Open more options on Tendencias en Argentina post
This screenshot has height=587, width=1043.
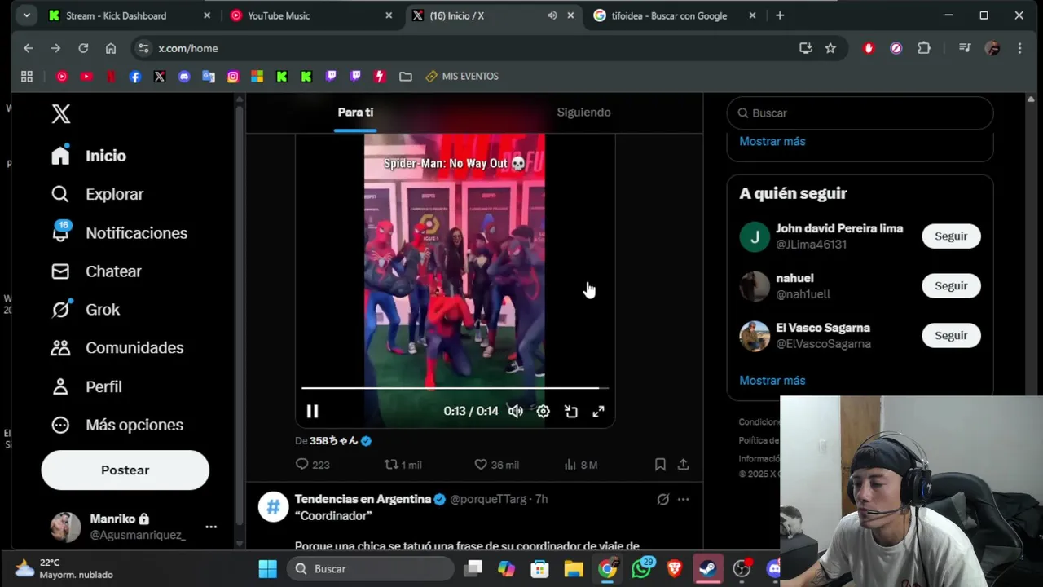coord(684,499)
